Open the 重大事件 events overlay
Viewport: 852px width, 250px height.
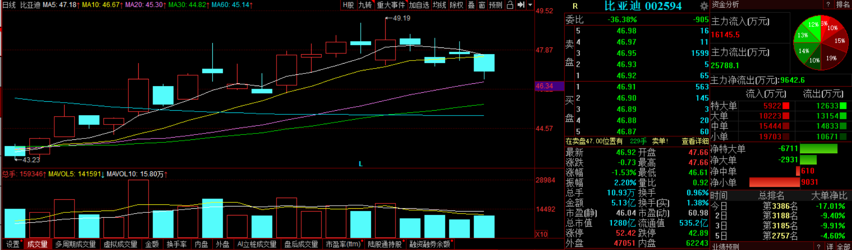(391, 5)
